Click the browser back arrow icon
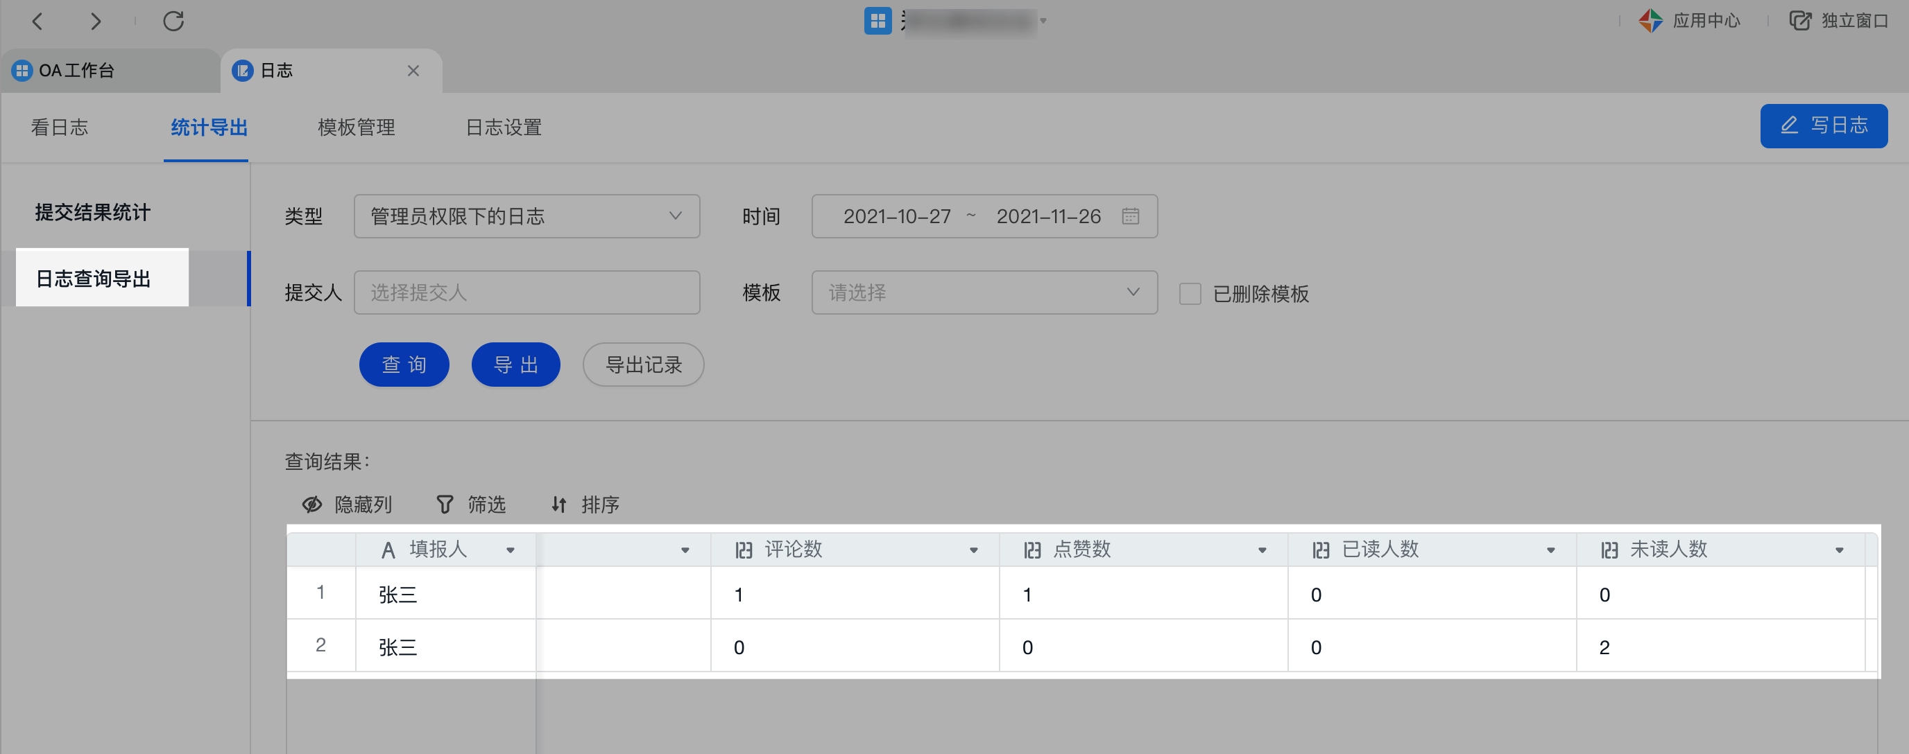 coord(37,21)
